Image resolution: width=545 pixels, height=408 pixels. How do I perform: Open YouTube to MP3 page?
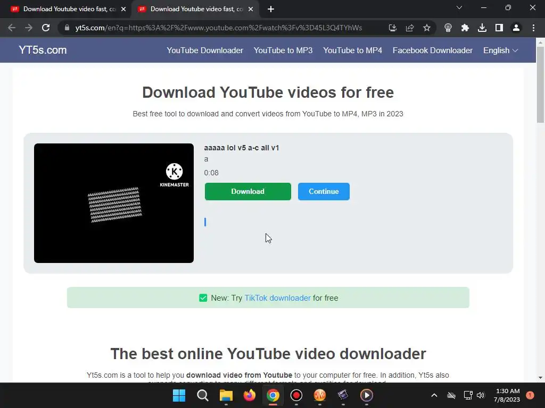[283, 50]
